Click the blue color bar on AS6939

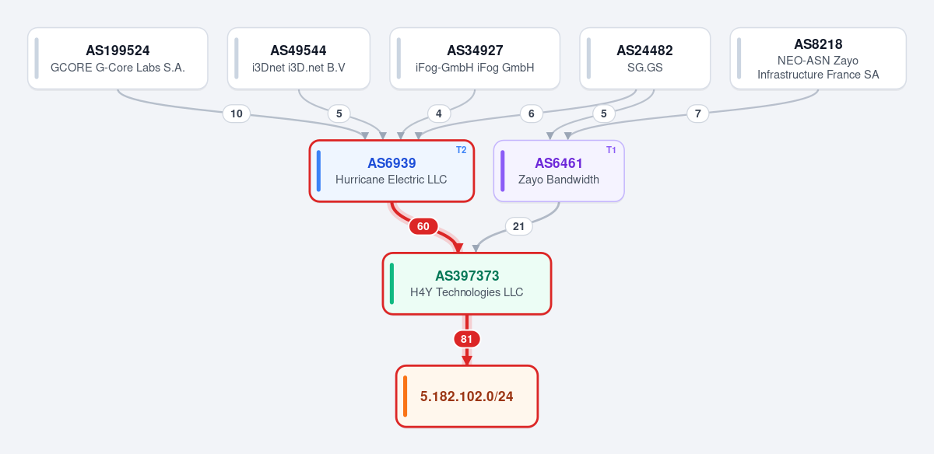point(319,171)
